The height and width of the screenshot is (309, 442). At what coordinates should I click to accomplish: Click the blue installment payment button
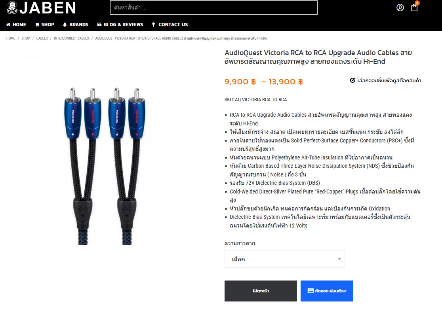(327, 291)
